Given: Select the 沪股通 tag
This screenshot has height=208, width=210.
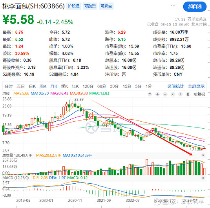Looking at the screenshot, I should tap(74, 6).
